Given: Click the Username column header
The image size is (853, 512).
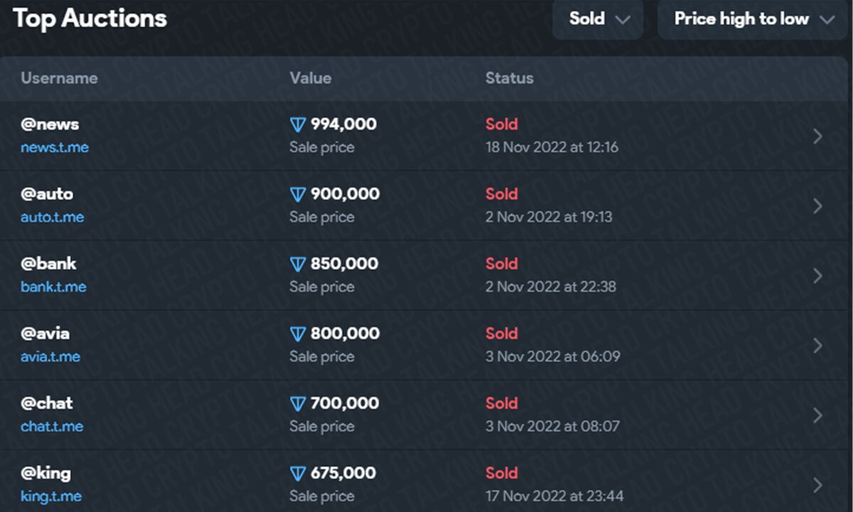Looking at the screenshot, I should point(59,78).
